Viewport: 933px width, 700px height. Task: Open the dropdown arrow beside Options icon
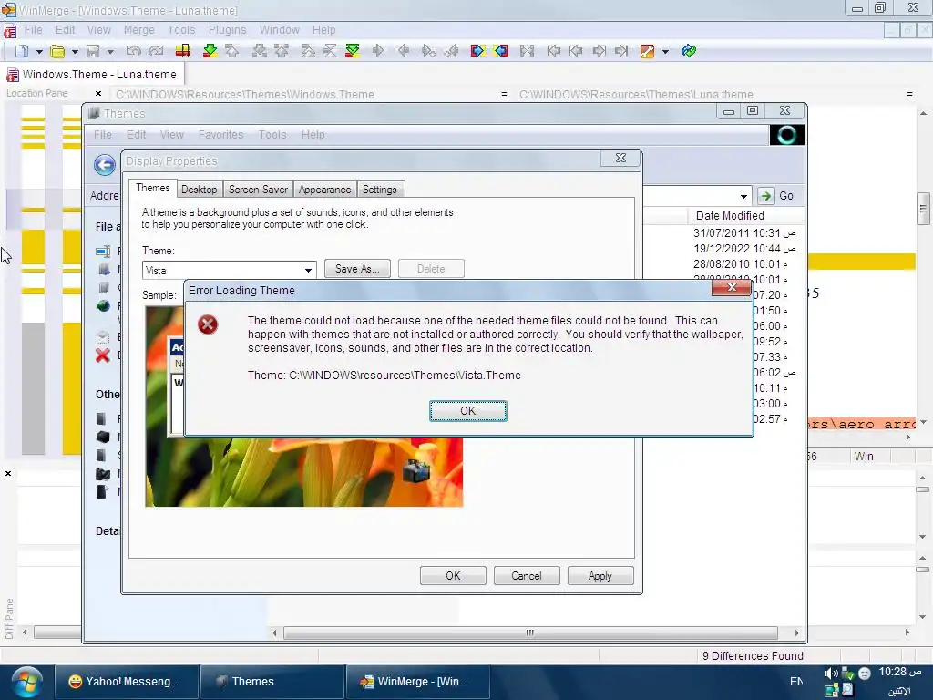point(665,52)
